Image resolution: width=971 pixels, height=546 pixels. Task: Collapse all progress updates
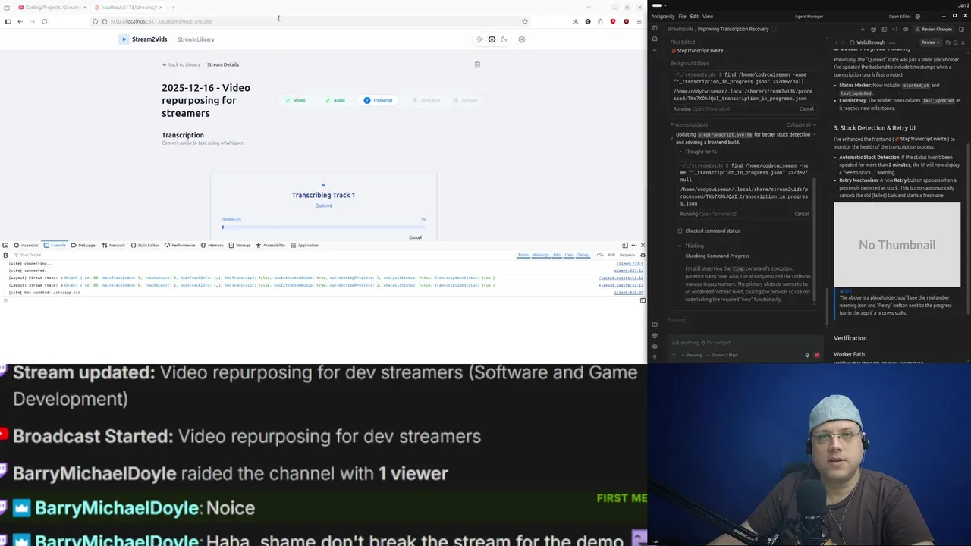pyautogui.click(x=800, y=124)
